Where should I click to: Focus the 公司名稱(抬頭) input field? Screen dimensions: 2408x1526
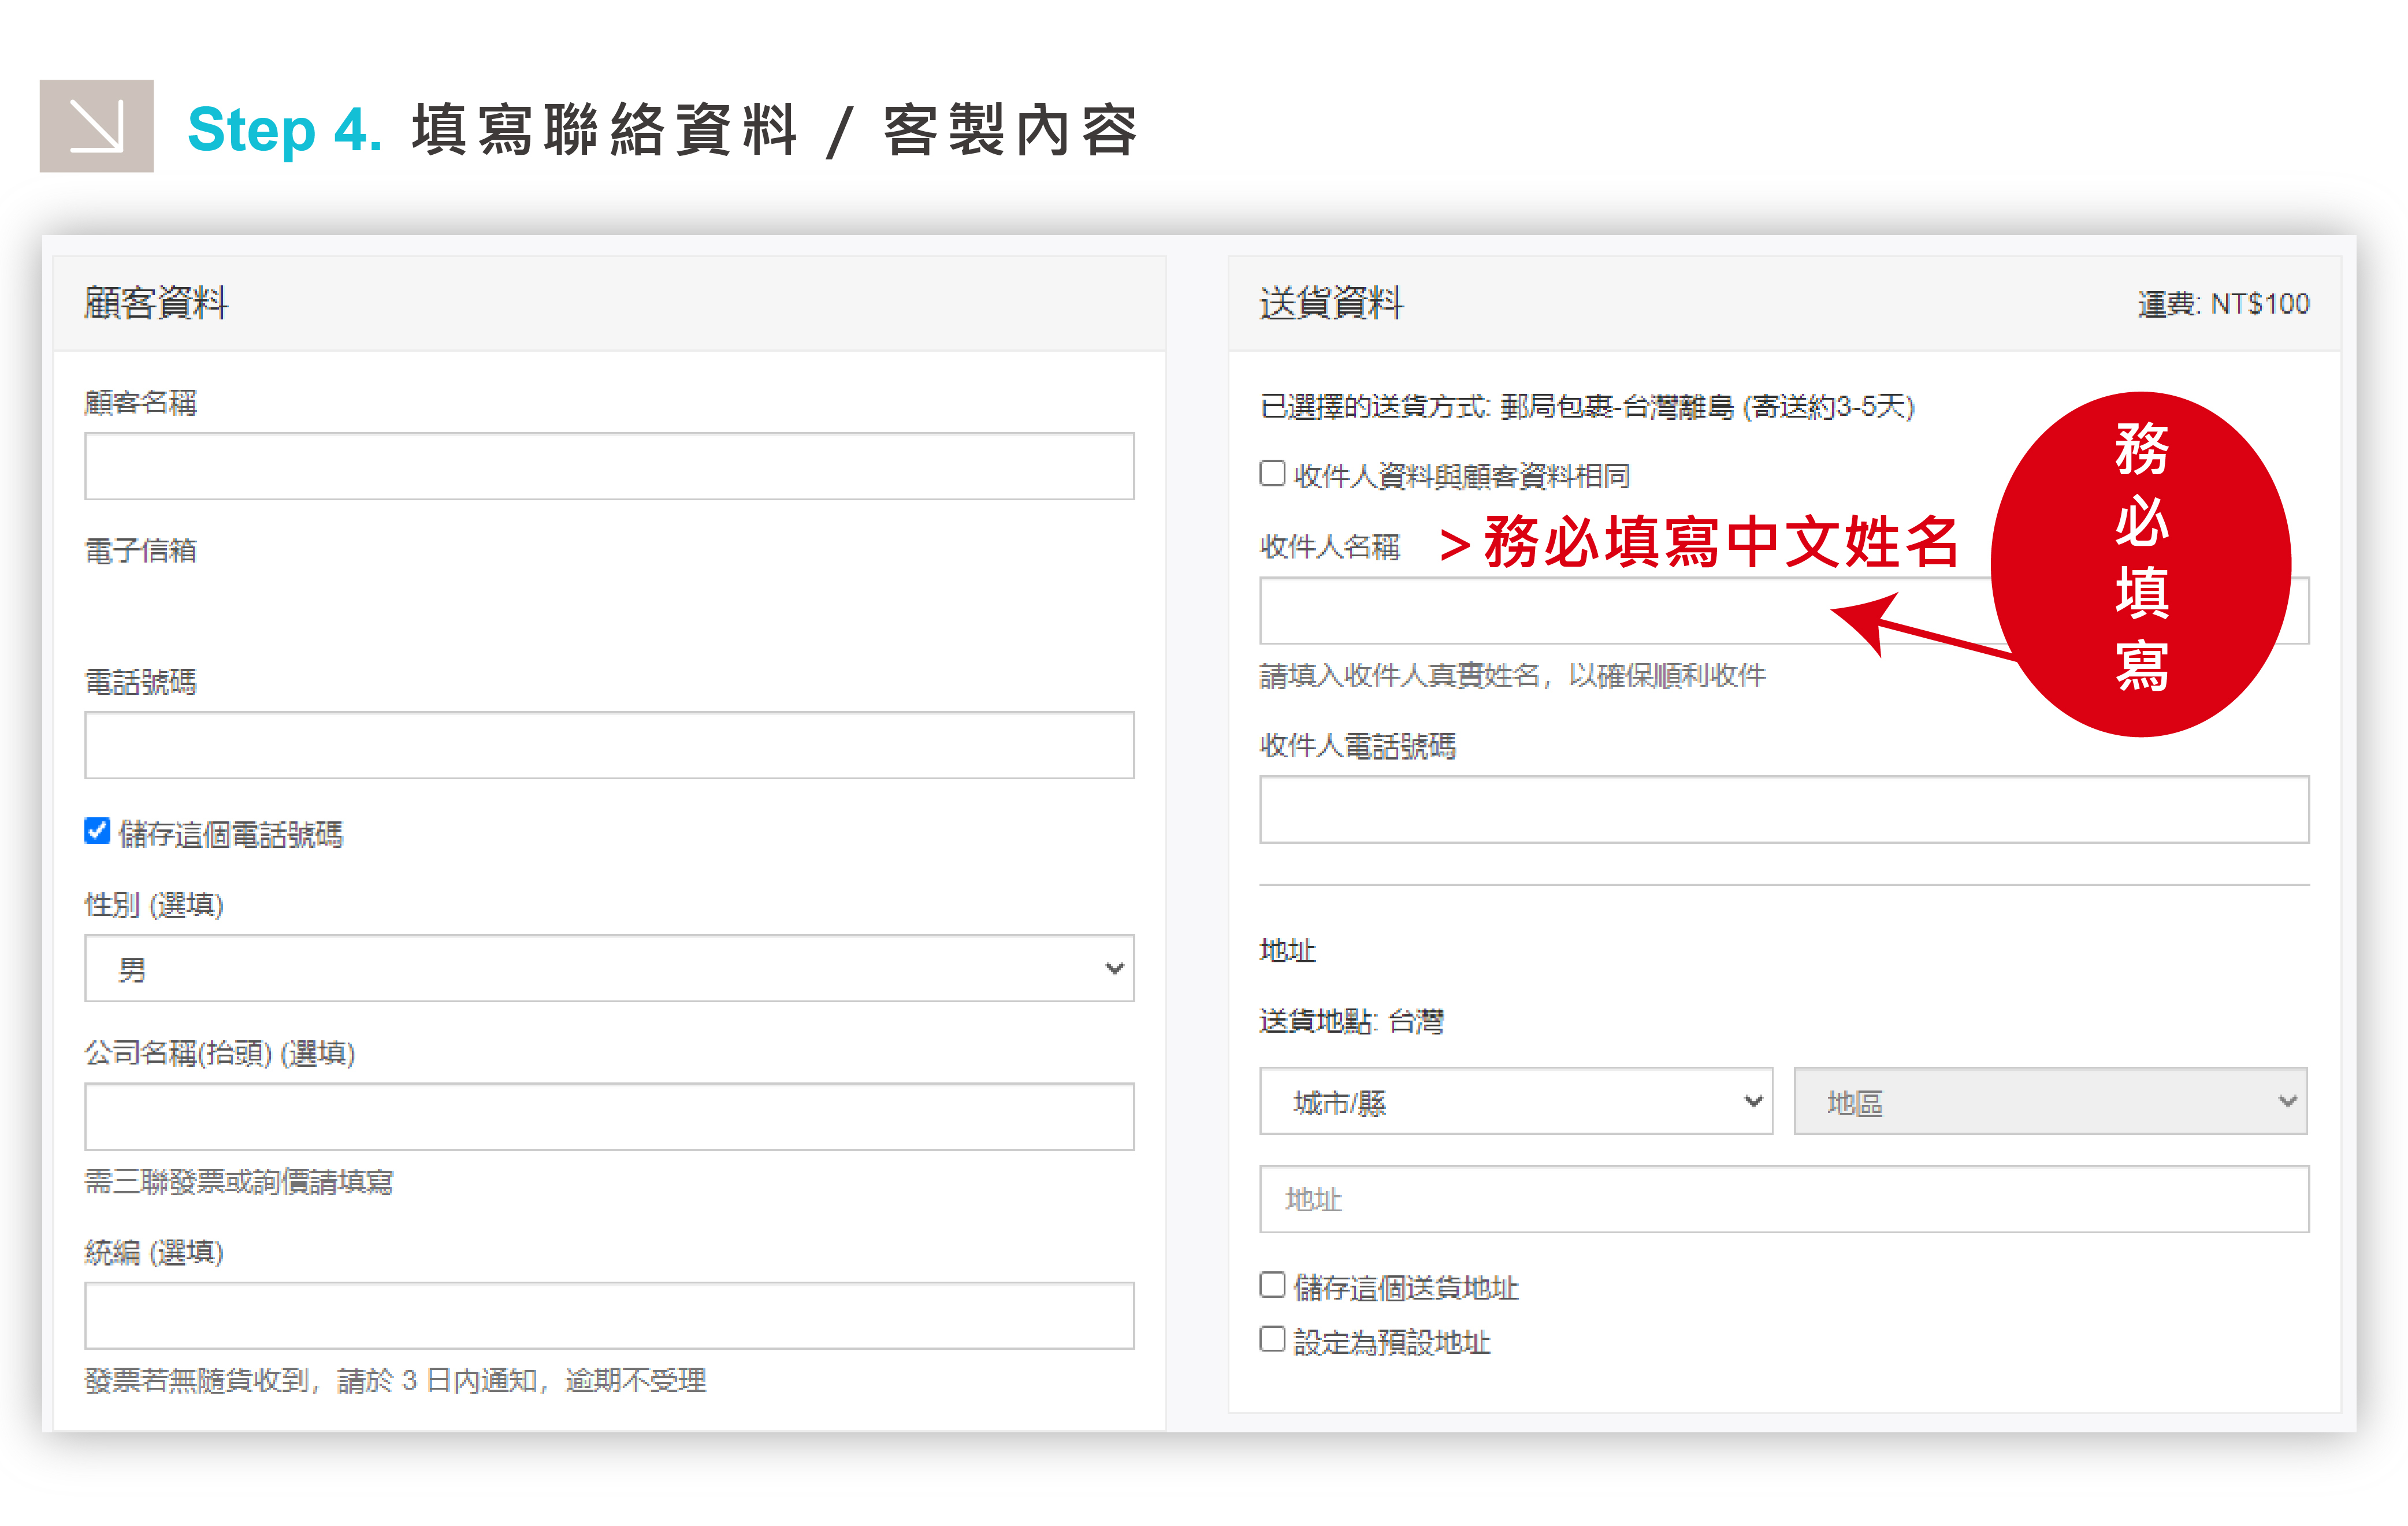(609, 1116)
